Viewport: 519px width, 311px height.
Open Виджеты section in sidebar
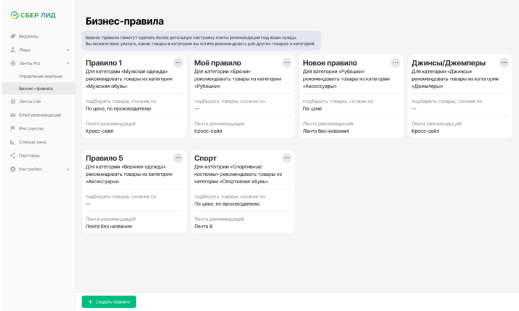28,36
